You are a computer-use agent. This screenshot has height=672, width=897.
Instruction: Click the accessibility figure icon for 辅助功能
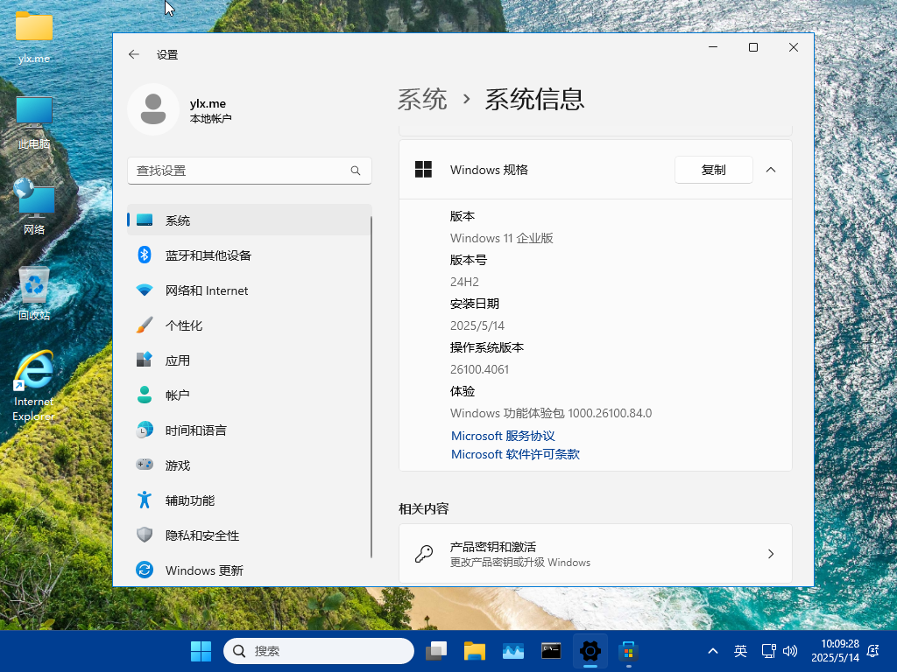tap(145, 500)
